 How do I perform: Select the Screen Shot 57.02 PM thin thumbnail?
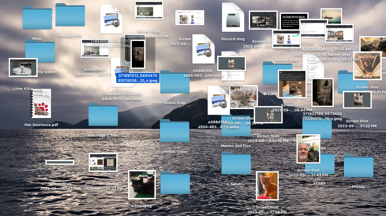[x=60, y=162]
